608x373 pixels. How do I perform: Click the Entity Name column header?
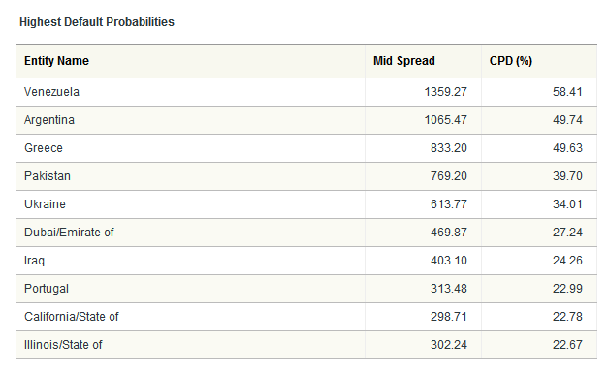pos(56,61)
